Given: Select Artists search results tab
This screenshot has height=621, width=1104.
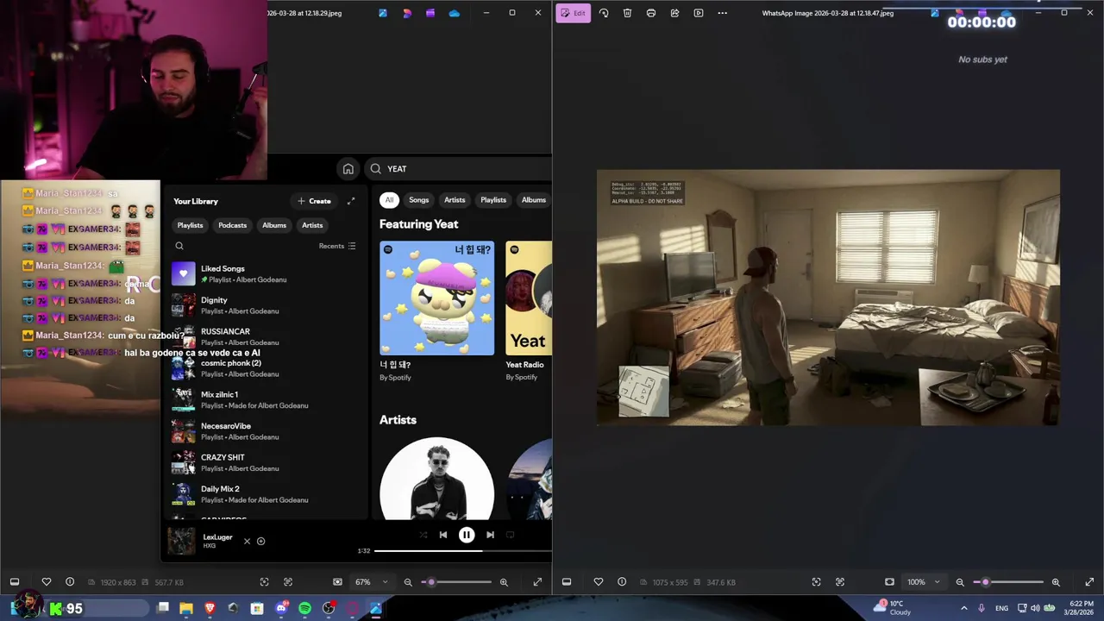Looking at the screenshot, I should point(455,200).
